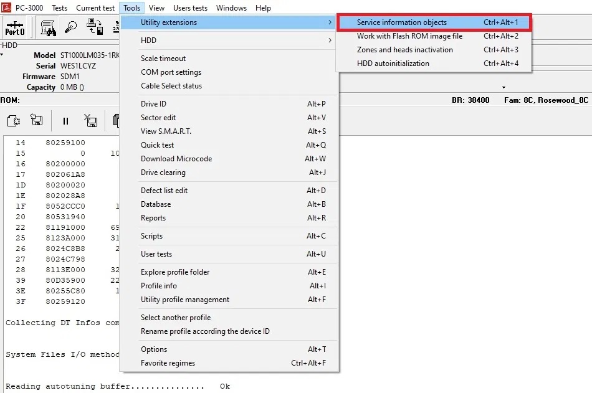The image size is (592, 393).
Task: Click the light bulb toolbar icon
Action: [72, 28]
